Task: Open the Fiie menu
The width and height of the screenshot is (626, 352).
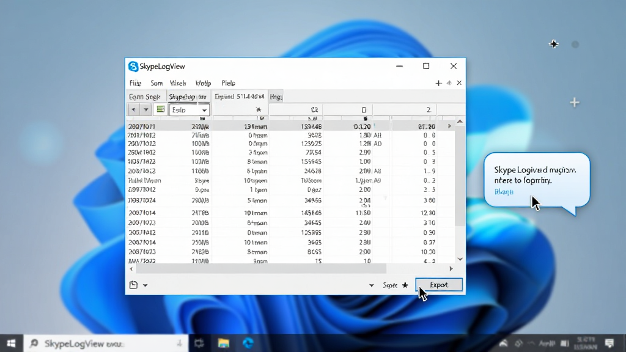Action: click(135, 83)
